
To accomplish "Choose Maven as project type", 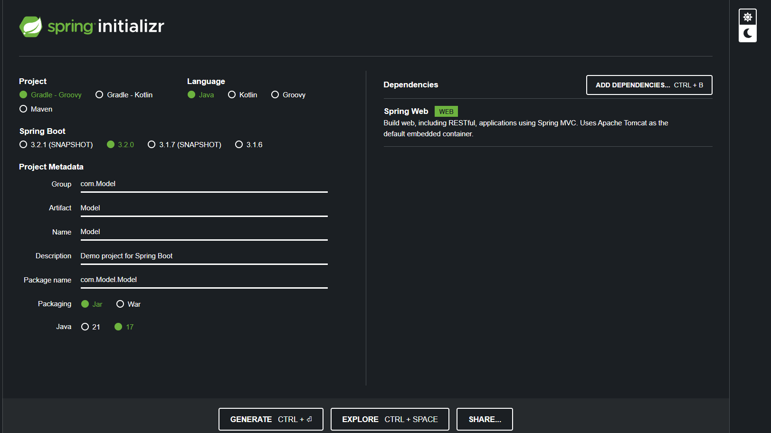I will click(36, 109).
